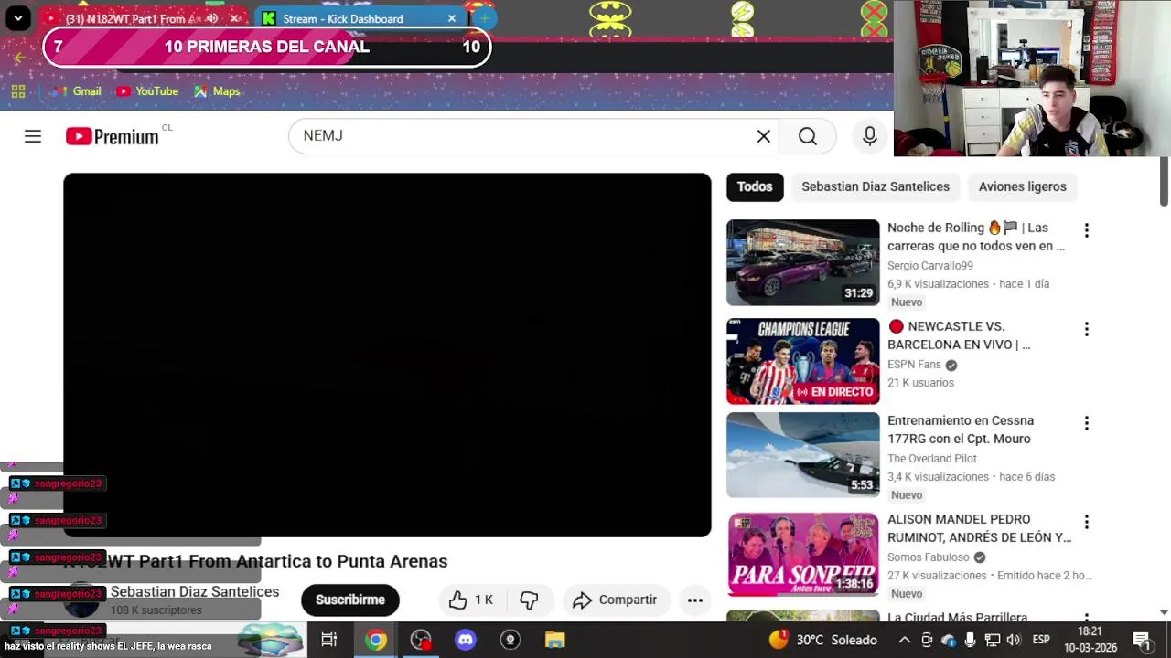Open the ESPN Fans channel link
This screenshot has width=1171, height=658.
point(914,365)
